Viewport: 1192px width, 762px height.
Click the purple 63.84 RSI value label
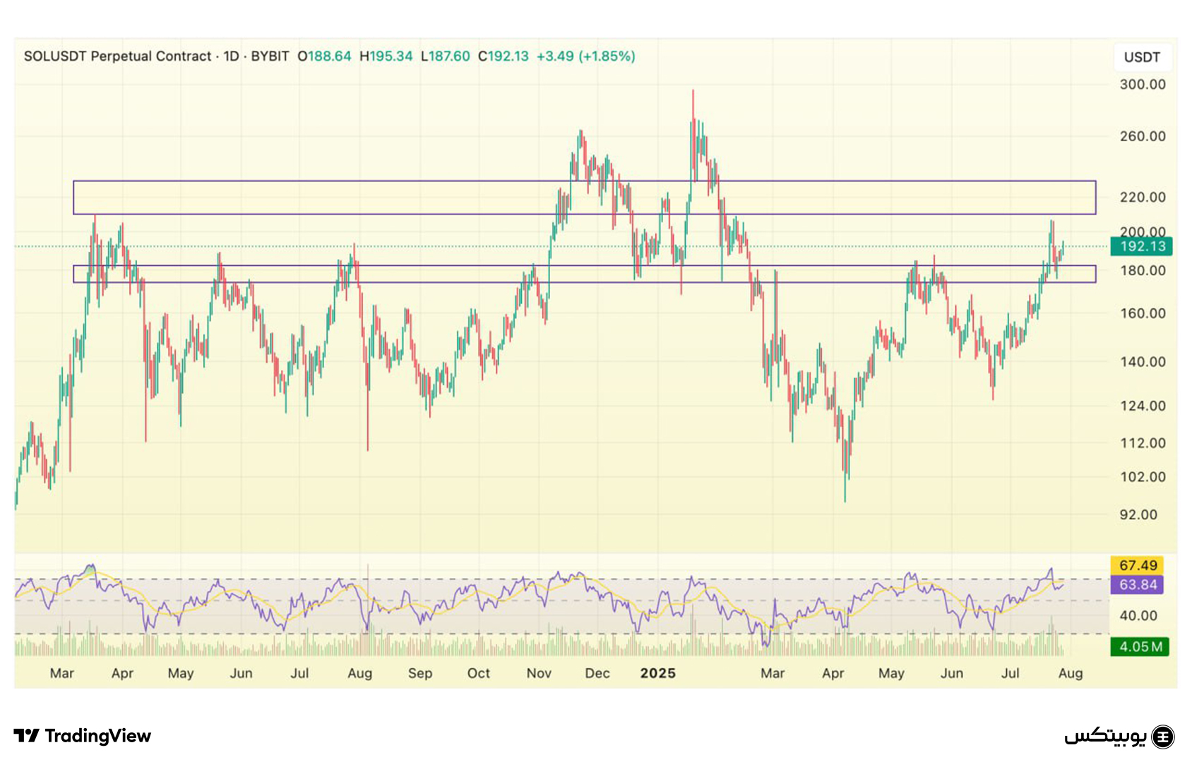point(1137,584)
